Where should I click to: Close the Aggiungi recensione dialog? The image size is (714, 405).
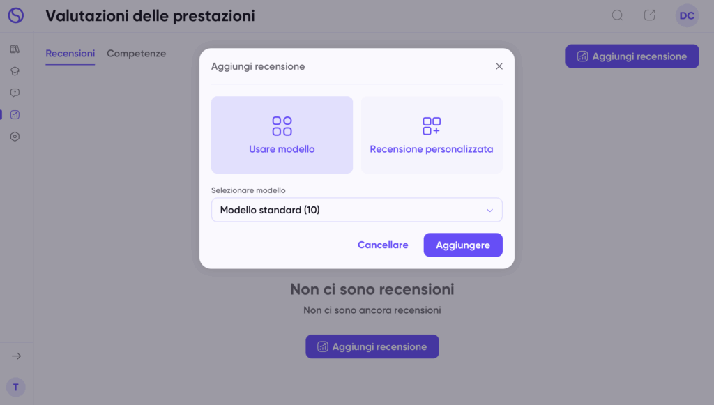click(x=499, y=66)
